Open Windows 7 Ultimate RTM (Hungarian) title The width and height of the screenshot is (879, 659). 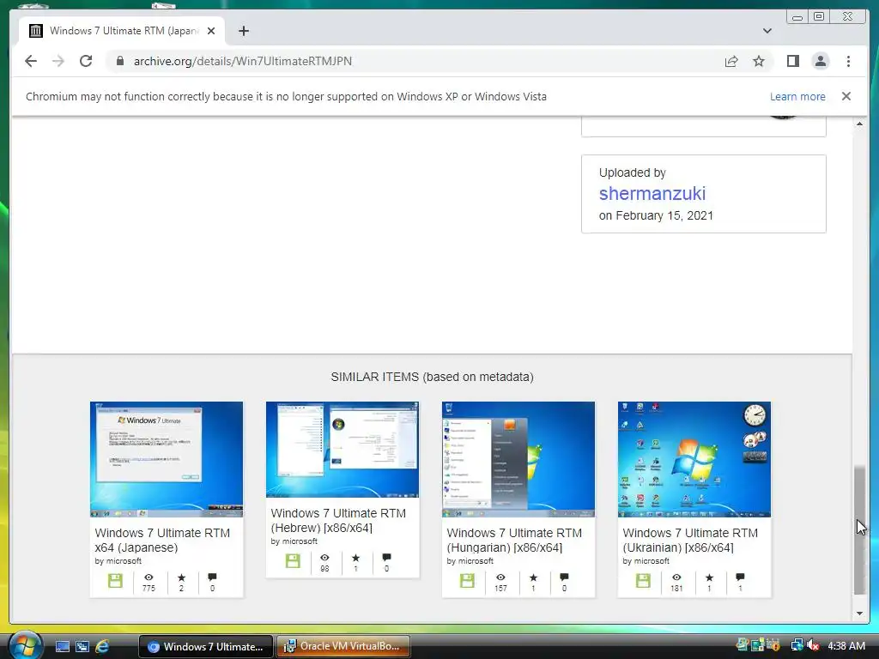click(x=515, y=541)
